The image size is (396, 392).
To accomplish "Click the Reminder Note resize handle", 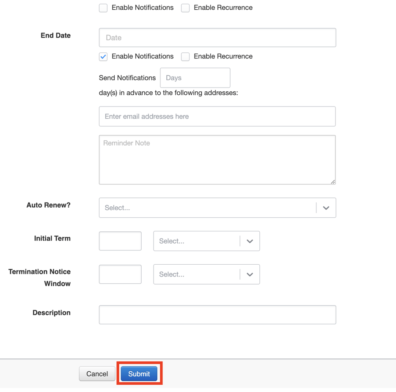I will pyautogui.click(x=333, y=182).
